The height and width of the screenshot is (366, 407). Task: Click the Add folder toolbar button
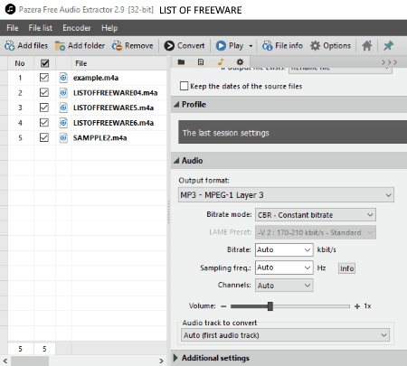click(x=80, y=46)
